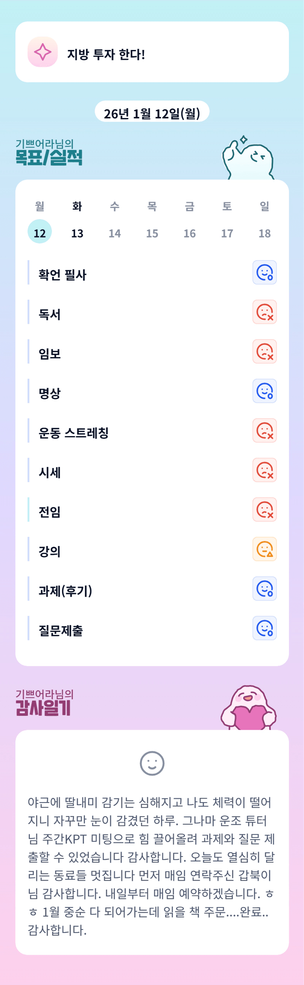Toggle the 전임 result status icon
This screenshot has width=304, height=985.
[x=264, y=510]
